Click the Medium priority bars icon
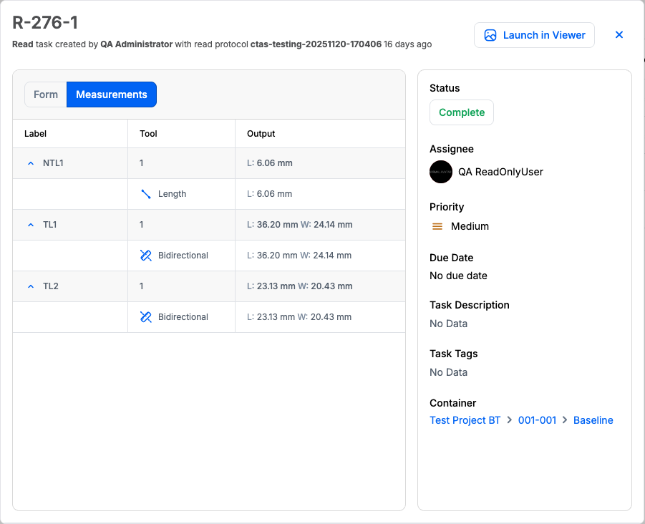The height and width of the screenshot is (524, 645). (x=437, y=226)
